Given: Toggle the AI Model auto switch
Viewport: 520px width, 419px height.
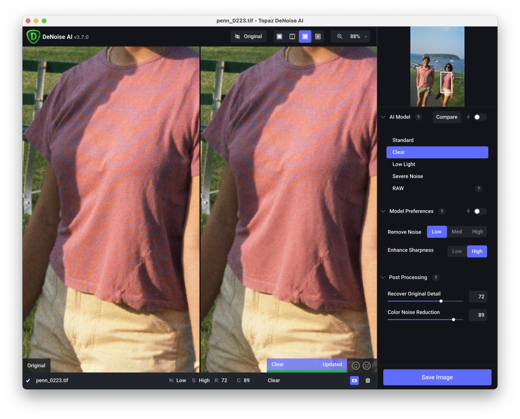Looking at the screenshot, I should [x=480, y=117].
